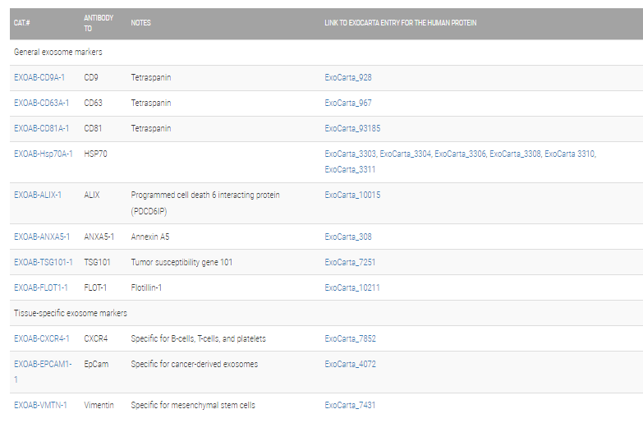Image resolution: width=643 pixels, height=423 pixels.
Task: Click the ExoCarta_3311 HSP70 link
Action: (351, 170)
